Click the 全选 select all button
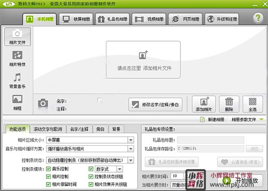The image size is (268, 191). 253,104
